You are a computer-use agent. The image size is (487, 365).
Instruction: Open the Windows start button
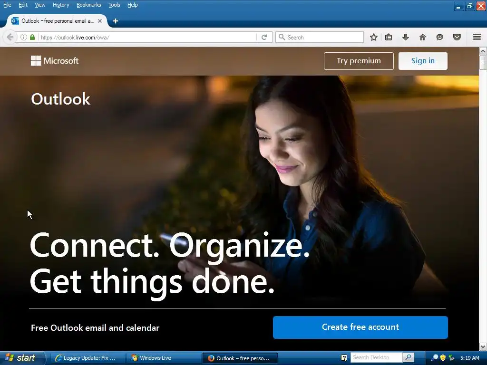tap(22, 358)
